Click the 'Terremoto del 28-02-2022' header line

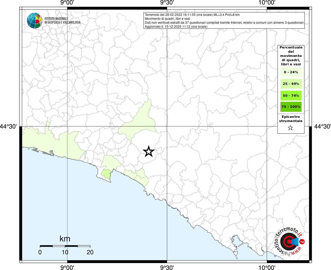192,15
